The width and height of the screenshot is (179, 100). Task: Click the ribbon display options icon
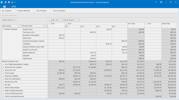click(161, 2)
